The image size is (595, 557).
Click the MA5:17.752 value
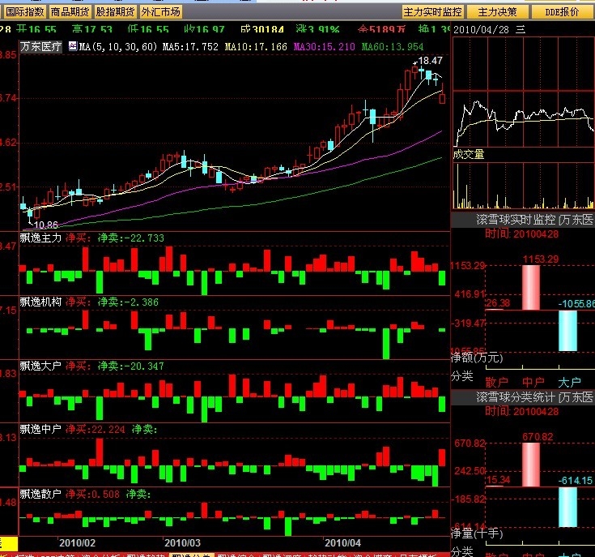pos(190,47)
